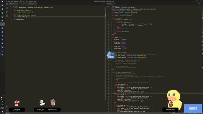Viewport: 203px width, 114px height.
Task: Open the Selection menu
Action: (x=16, y=1)
